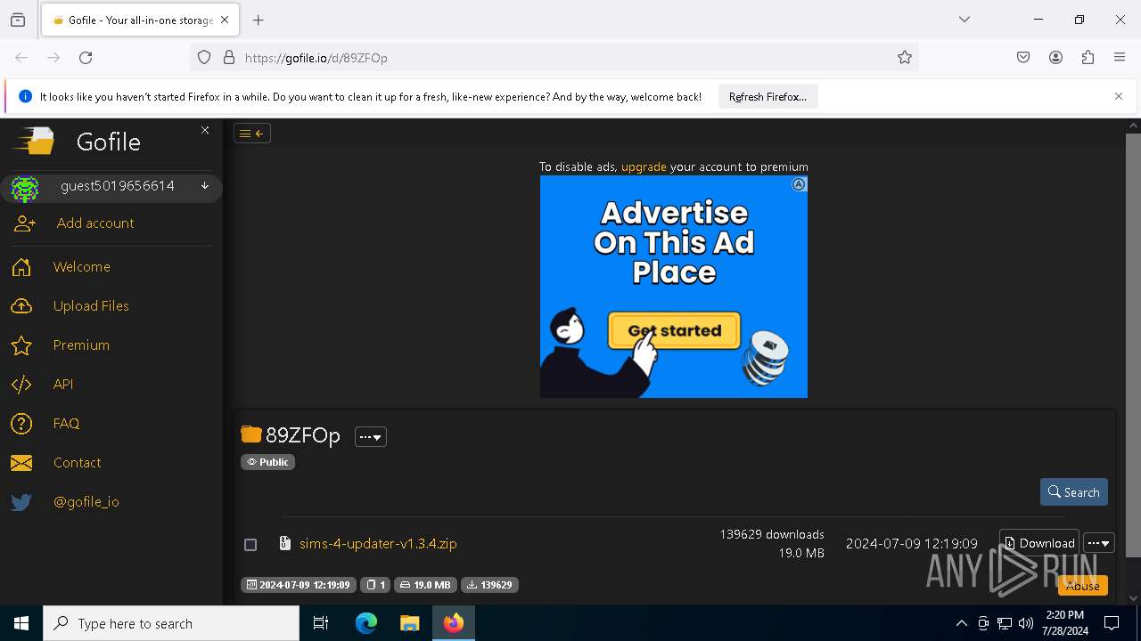Click the 19.0 MB size badge
Image resolution: width=1141 pixels, height=641 pixels.
(425, 585)
